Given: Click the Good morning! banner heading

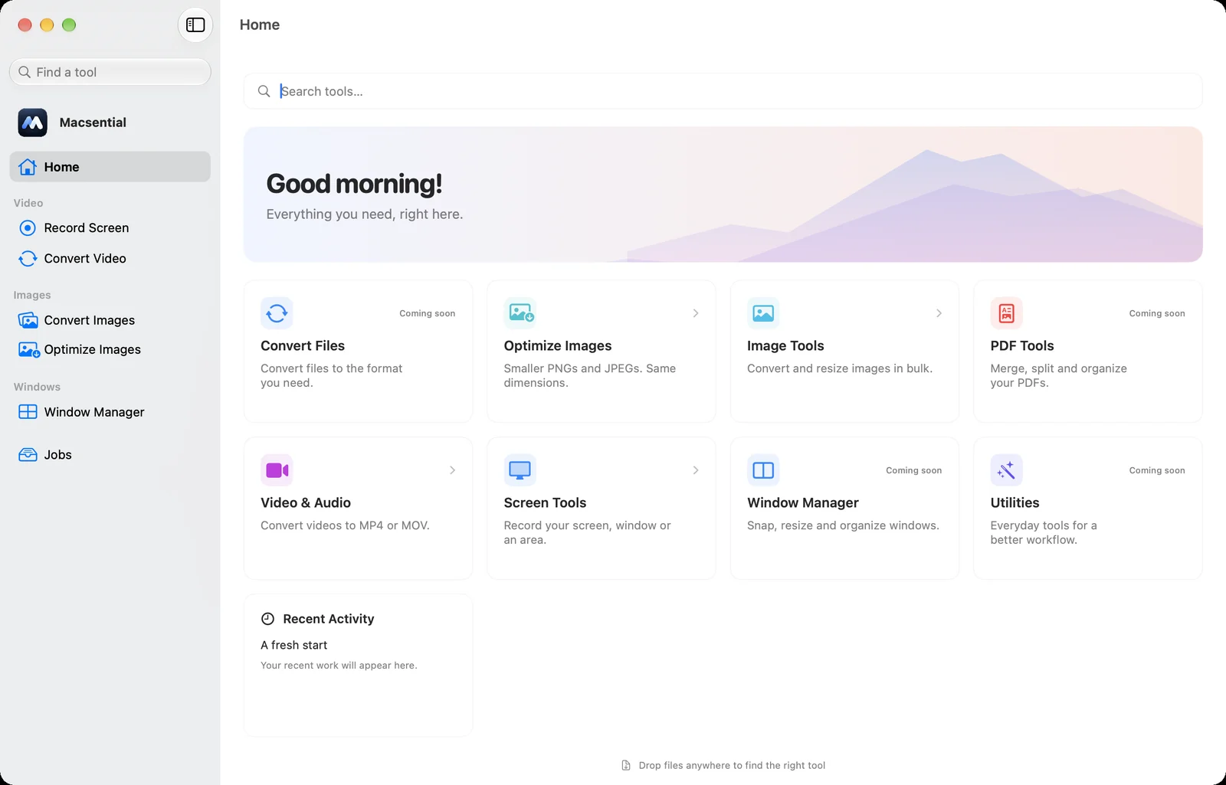Looking at the screenshot, I should (x=354, y=185).
